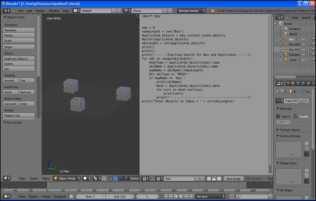316x201 pixels.
Task: Expand the Box.001 tree item
Action: [x=281, y=44]
